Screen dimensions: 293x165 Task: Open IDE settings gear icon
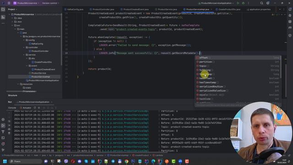268,3
